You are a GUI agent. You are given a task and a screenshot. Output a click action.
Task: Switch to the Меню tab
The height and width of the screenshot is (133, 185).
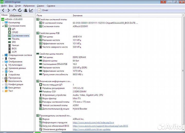click(4, 15)
